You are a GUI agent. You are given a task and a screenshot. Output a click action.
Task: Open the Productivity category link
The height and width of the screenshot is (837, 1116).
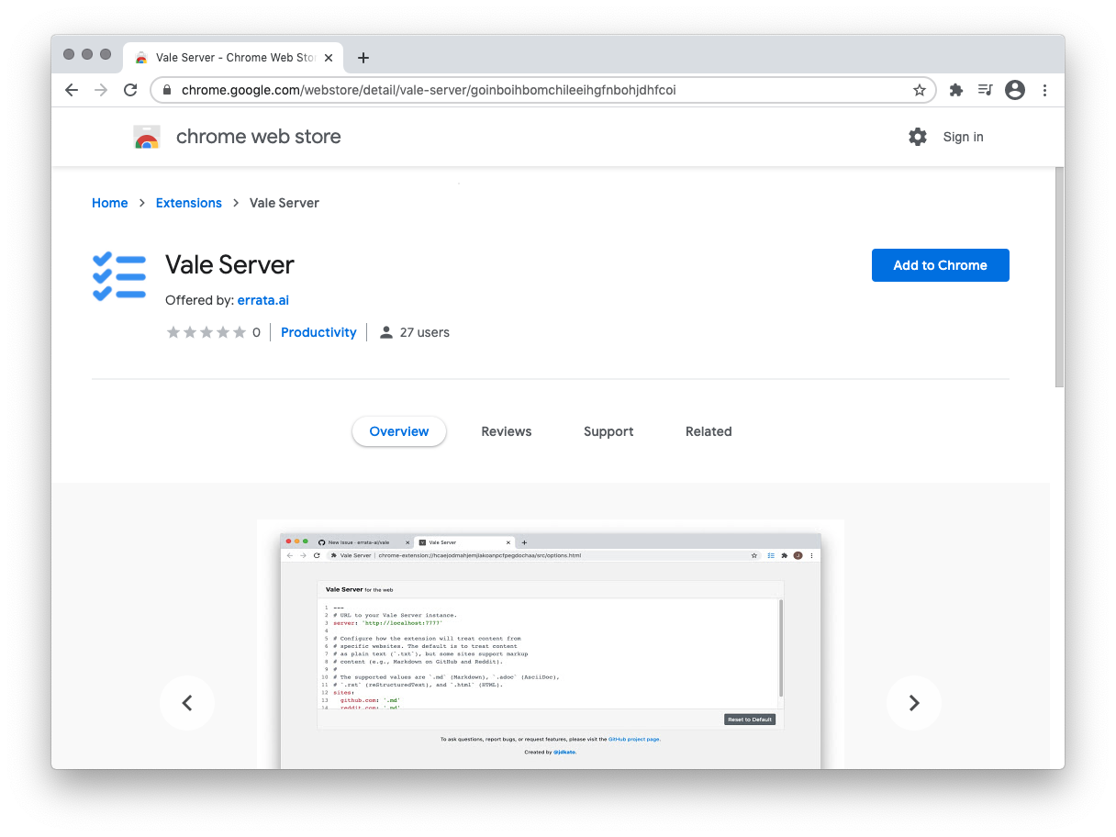coord(318,332)
